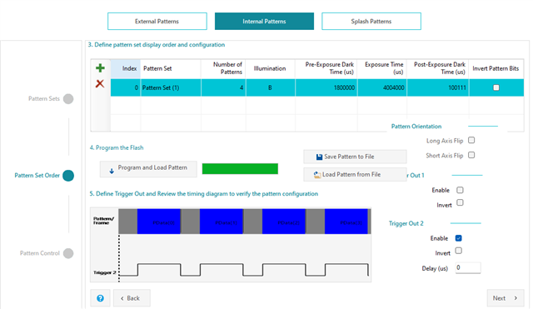533x309 pixels.
Task: Go Back to the previous step
Action: [x=132, y=298]
